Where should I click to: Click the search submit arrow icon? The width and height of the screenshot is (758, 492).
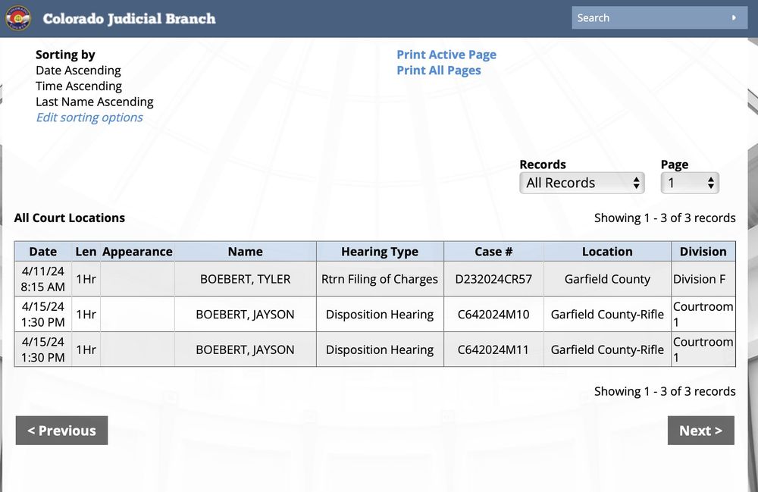pos(734,18)
